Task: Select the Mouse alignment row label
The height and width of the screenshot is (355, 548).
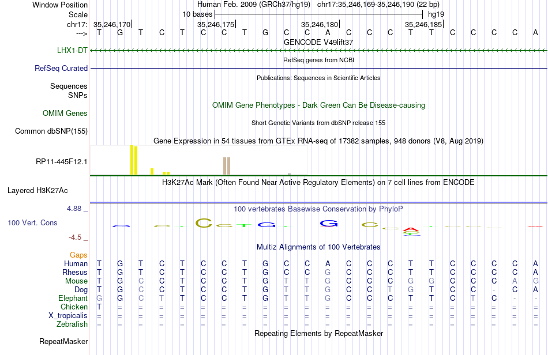Action: tap(76, 281)
